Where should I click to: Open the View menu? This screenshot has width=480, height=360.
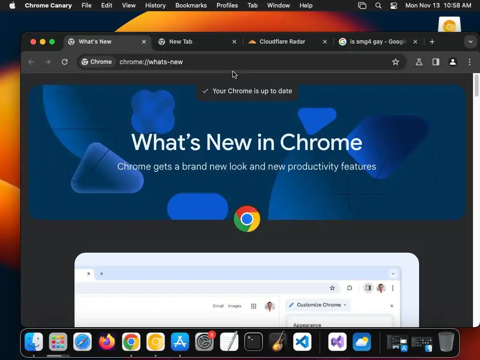[x=128, y=6]
